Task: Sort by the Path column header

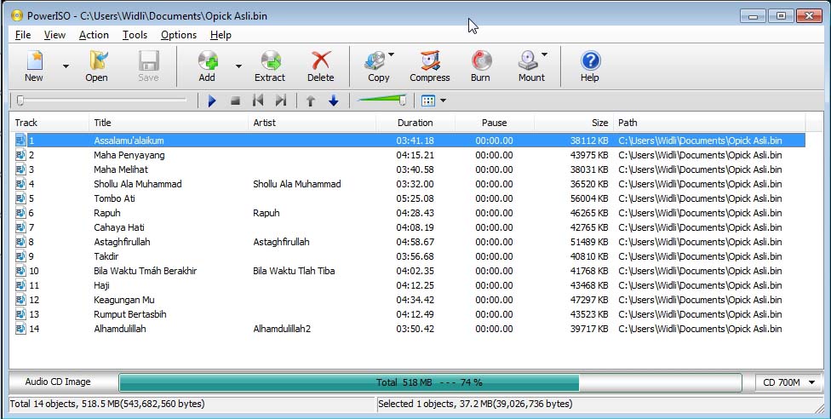Action: [709, 123]
